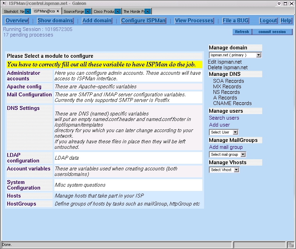Close the Cisco Products tab
The height and width of the screenshot is (249, 296).
[x=118, y=11]
